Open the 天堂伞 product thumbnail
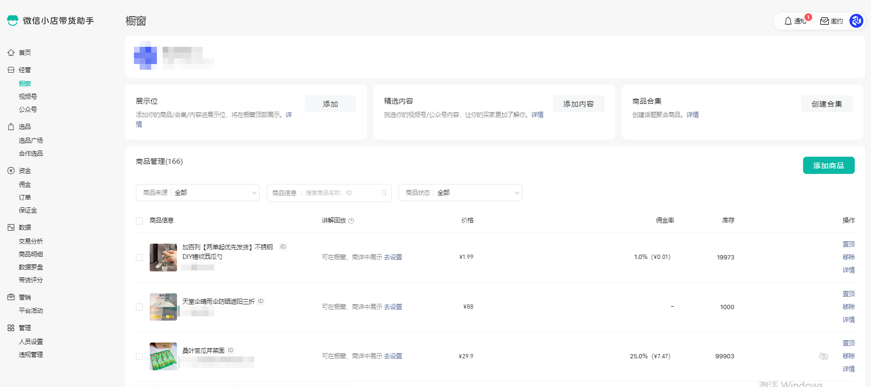 [x=163, y=307]
